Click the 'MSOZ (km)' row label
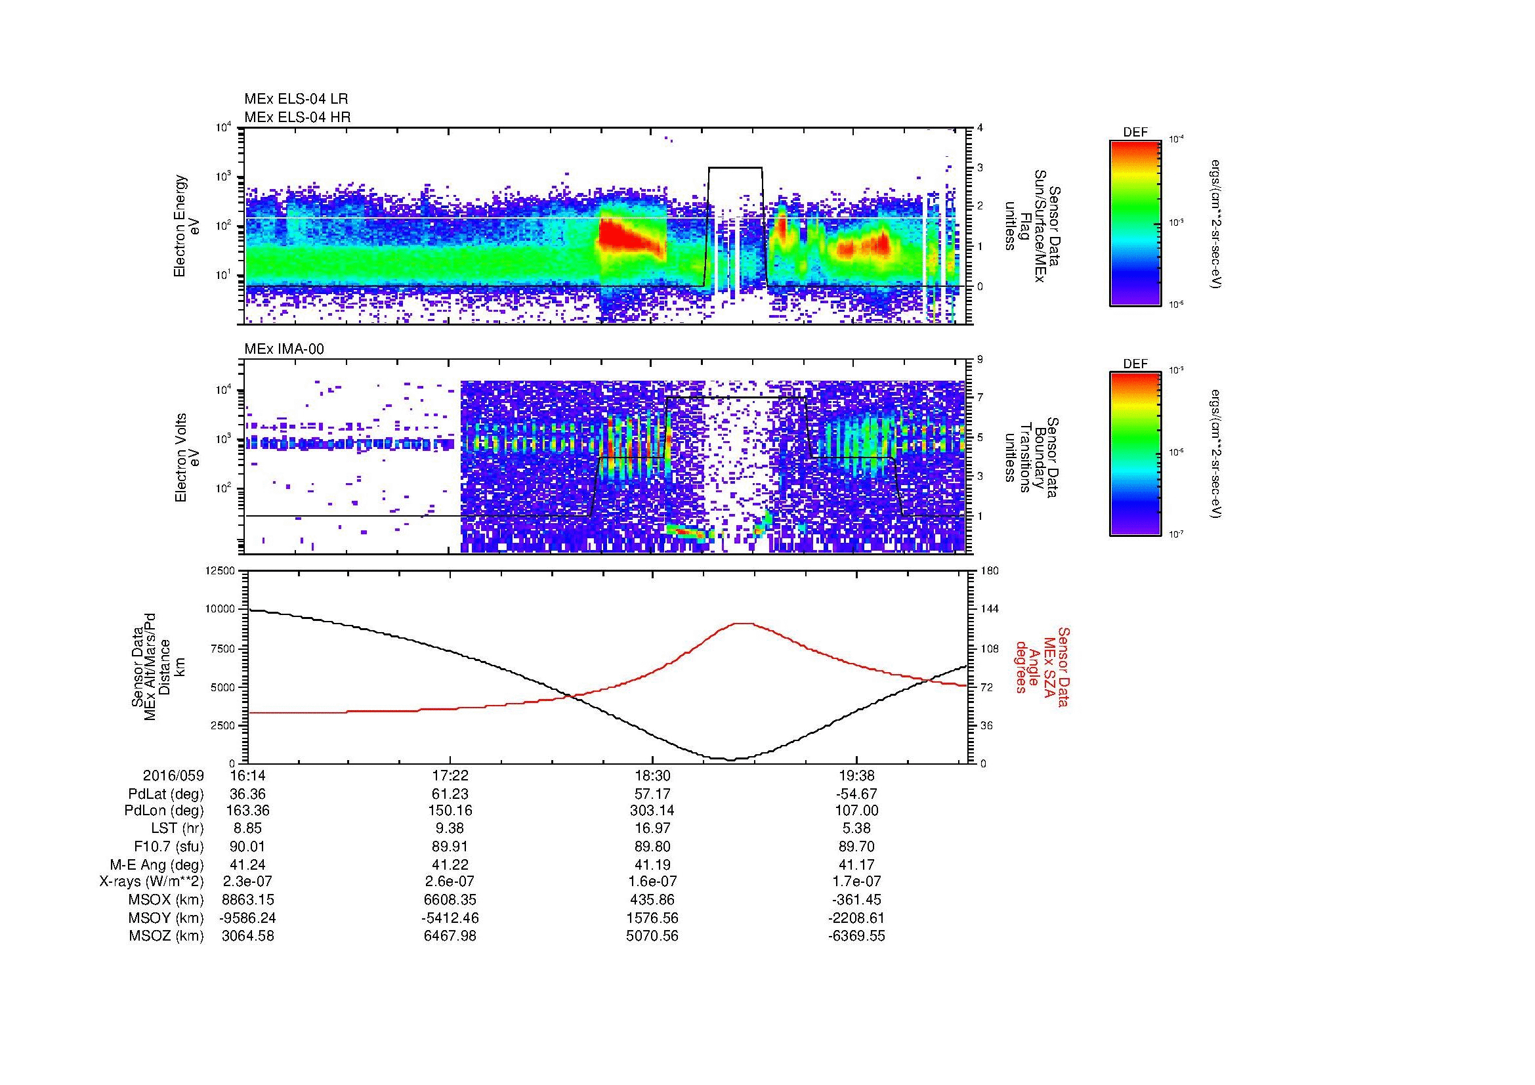Viewport: 1535px width, 1085px height. coord(167,936)
